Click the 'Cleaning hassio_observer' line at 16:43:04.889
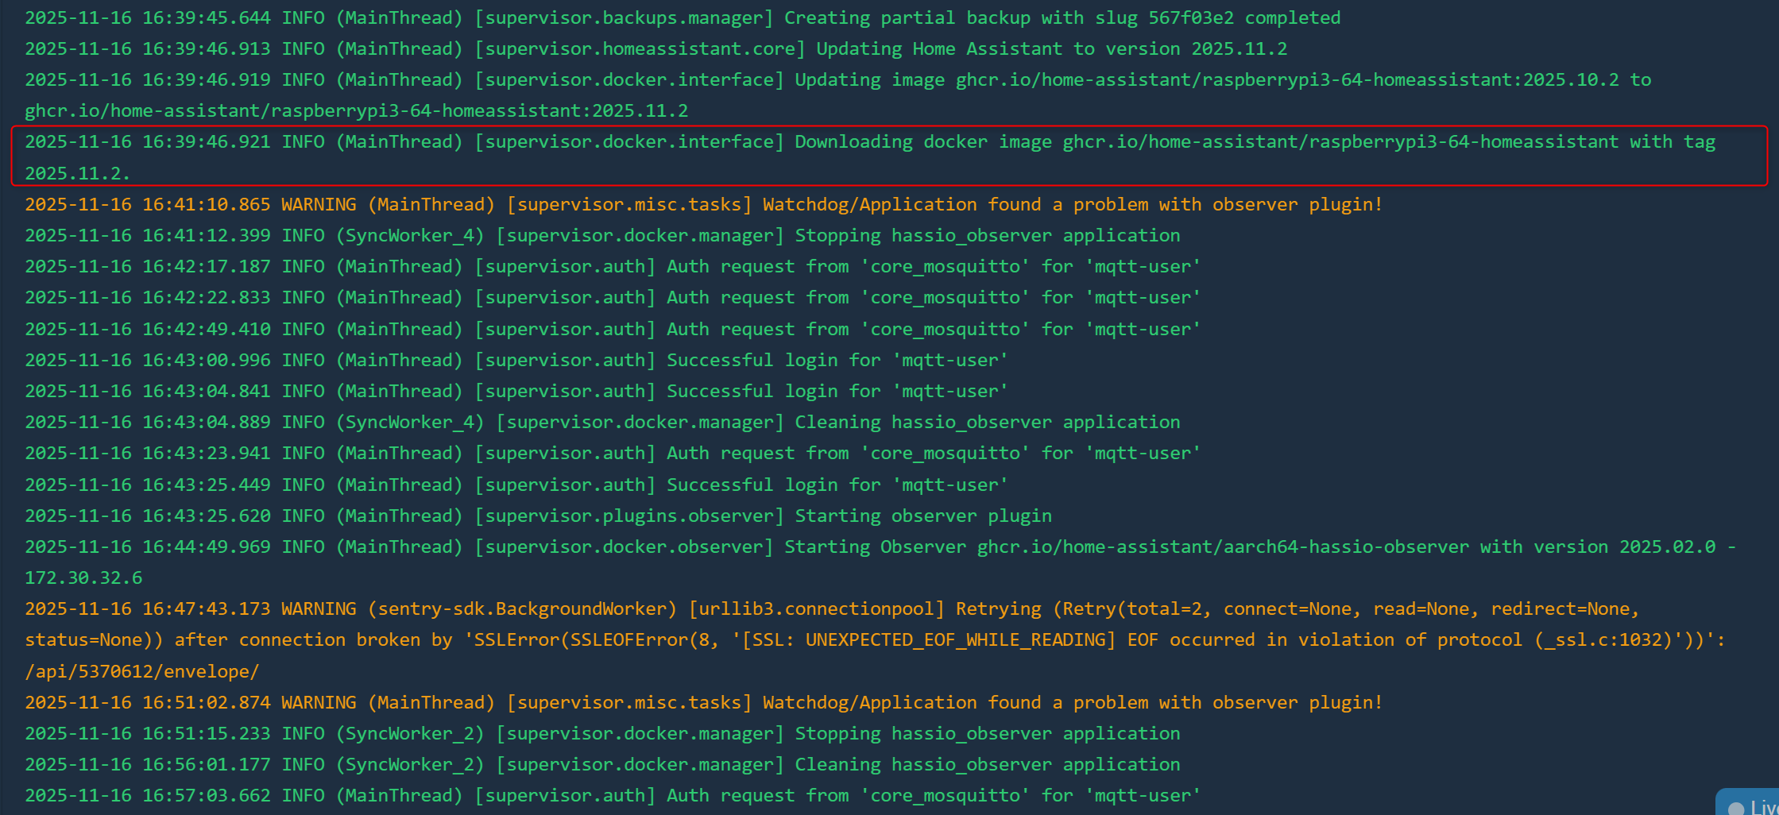 pyautogui.click(x=601, y=422)
